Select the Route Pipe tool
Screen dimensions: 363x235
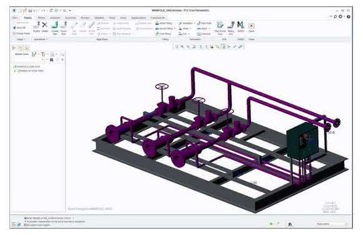(x=63, y=28)
